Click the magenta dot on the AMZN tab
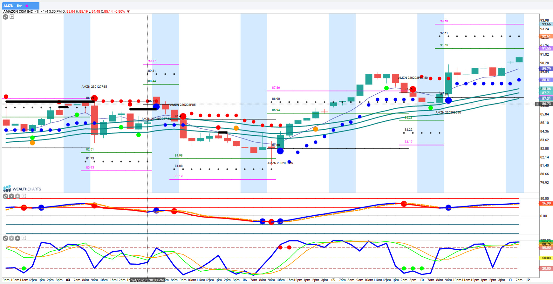 click(27, 6)
